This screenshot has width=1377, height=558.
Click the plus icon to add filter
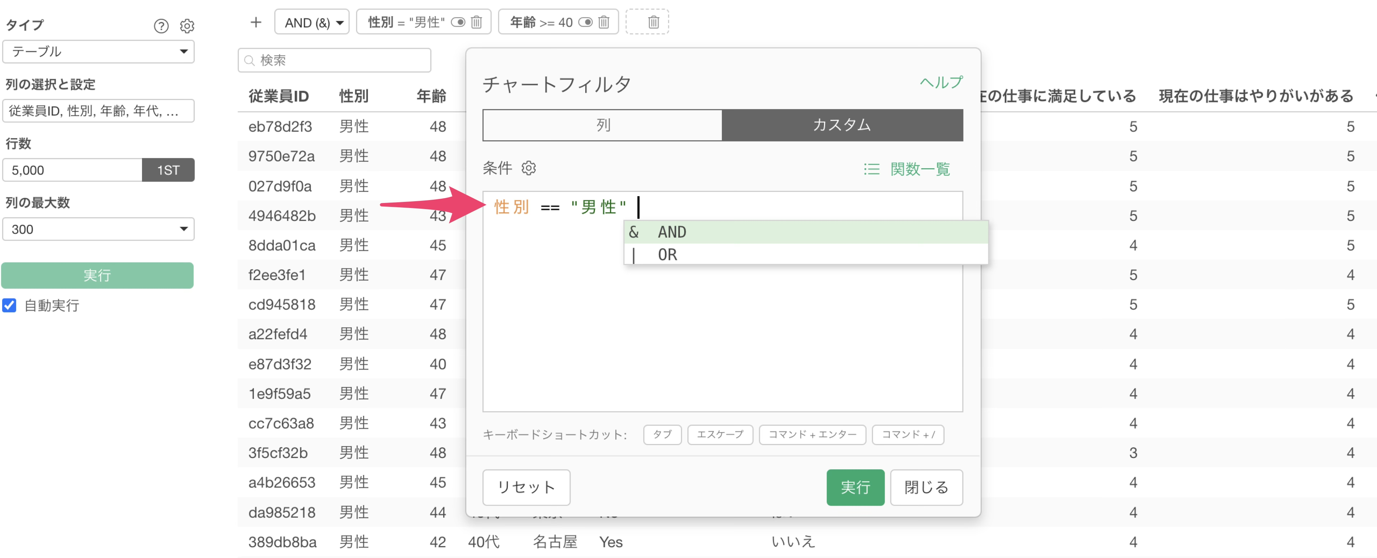point(256,22)
